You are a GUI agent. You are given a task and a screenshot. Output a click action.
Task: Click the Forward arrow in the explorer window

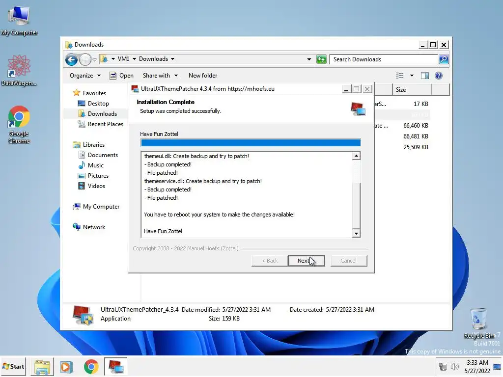tap(85, 59)
